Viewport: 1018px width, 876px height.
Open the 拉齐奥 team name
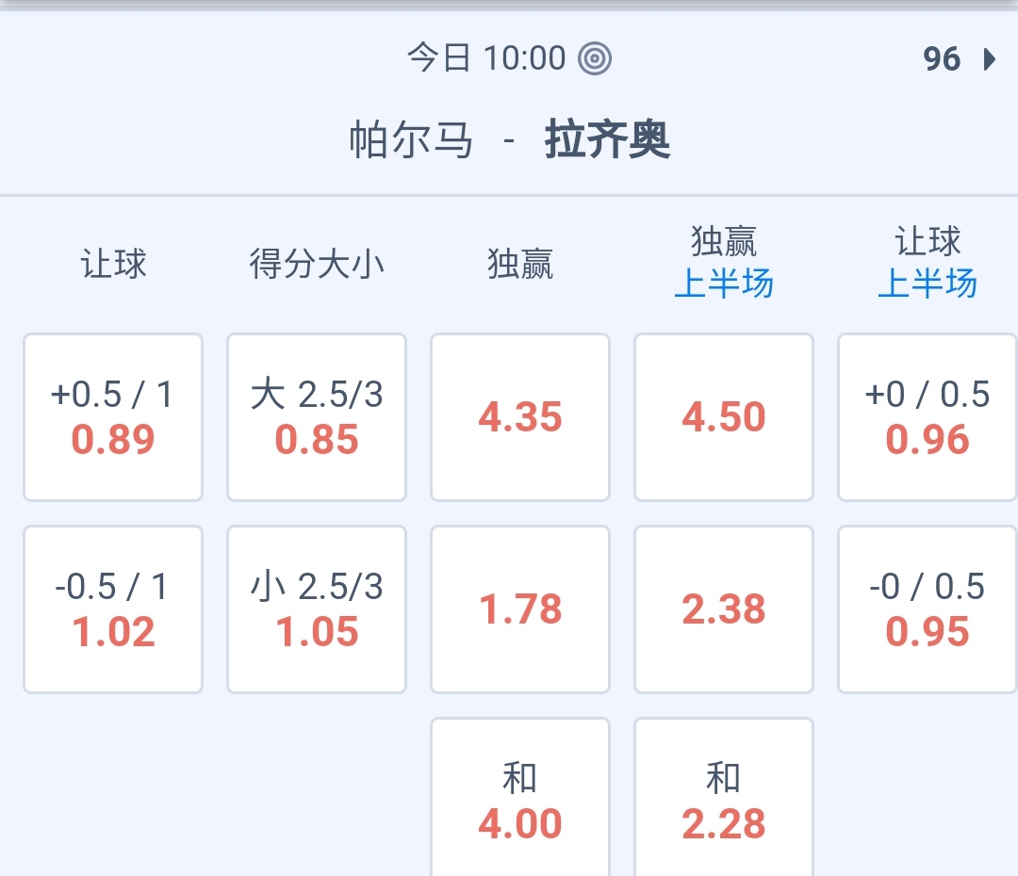(x=607, y=141)
